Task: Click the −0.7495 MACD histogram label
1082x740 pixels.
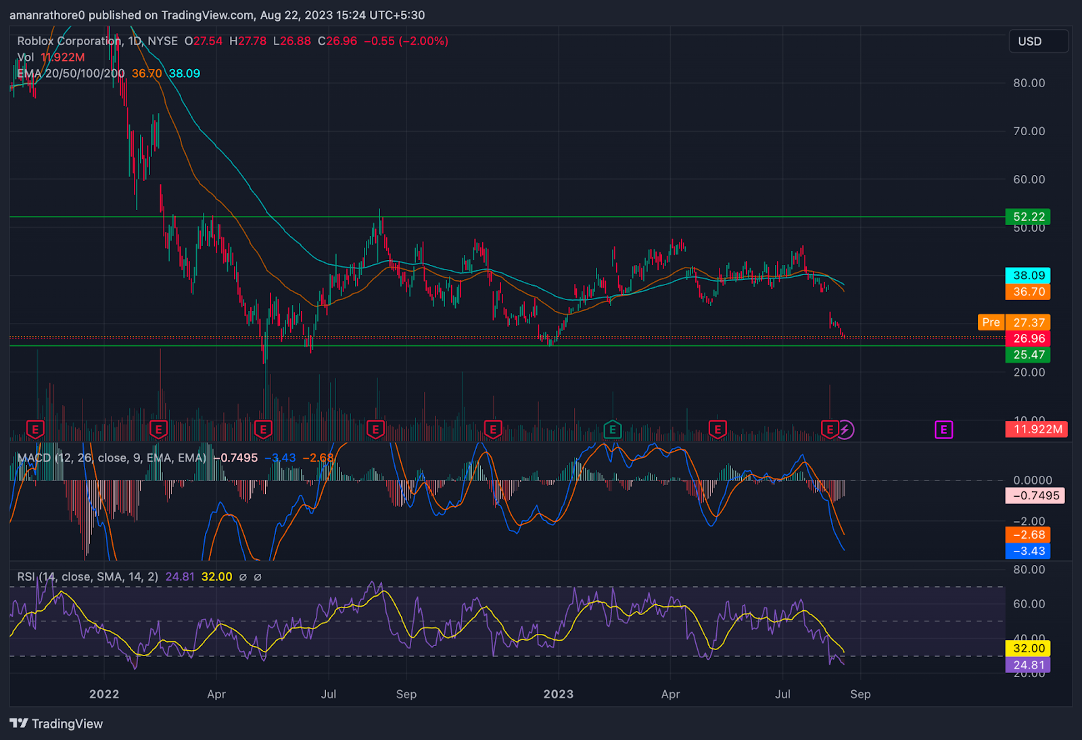Action: coord(1035,495)
